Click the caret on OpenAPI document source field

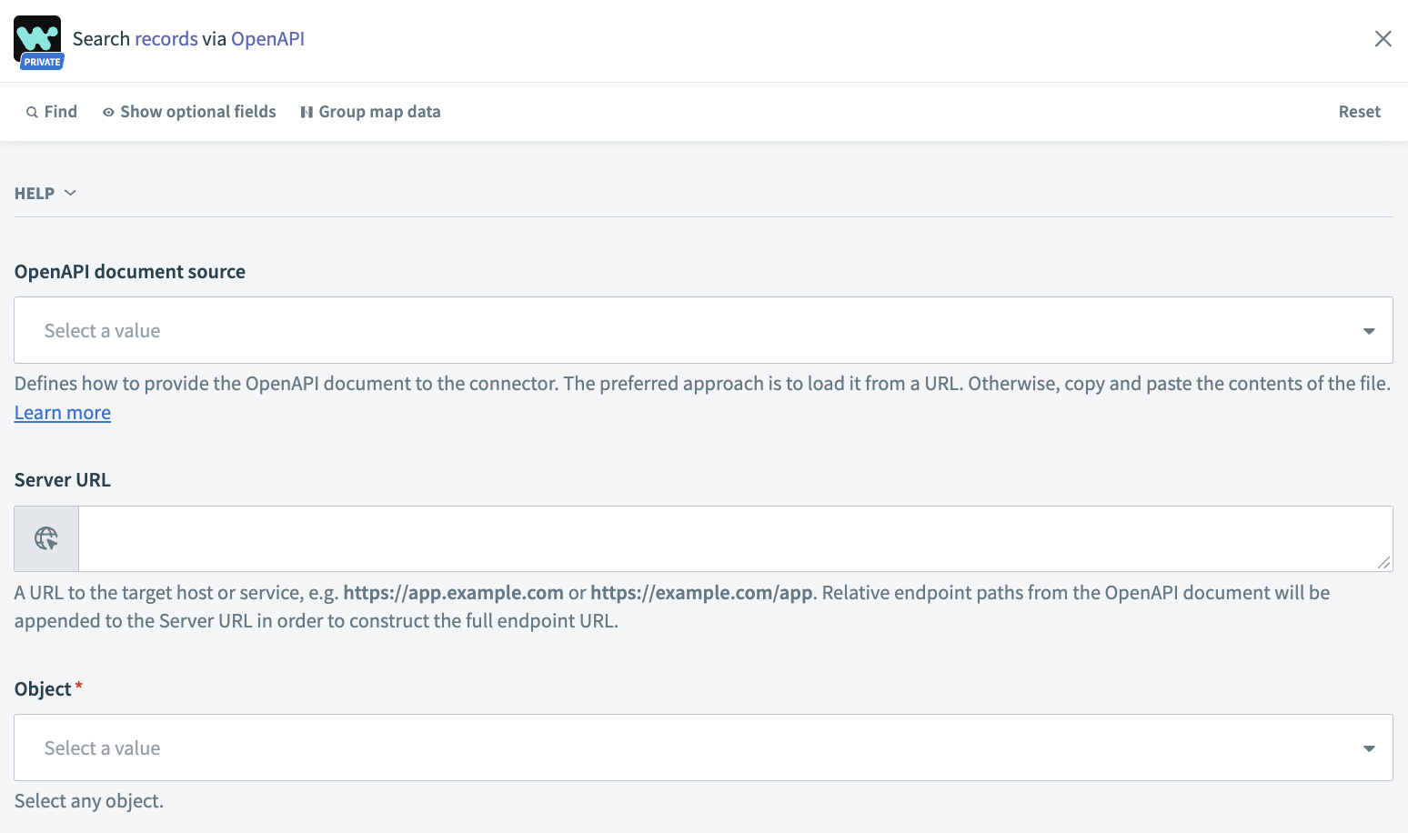click(x=1368, y=330)
